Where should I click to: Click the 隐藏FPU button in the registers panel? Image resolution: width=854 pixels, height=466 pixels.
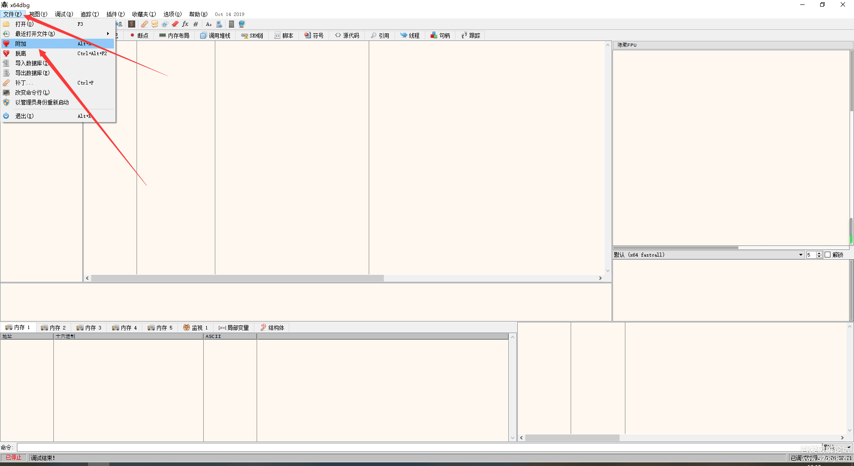pos(733,45)
